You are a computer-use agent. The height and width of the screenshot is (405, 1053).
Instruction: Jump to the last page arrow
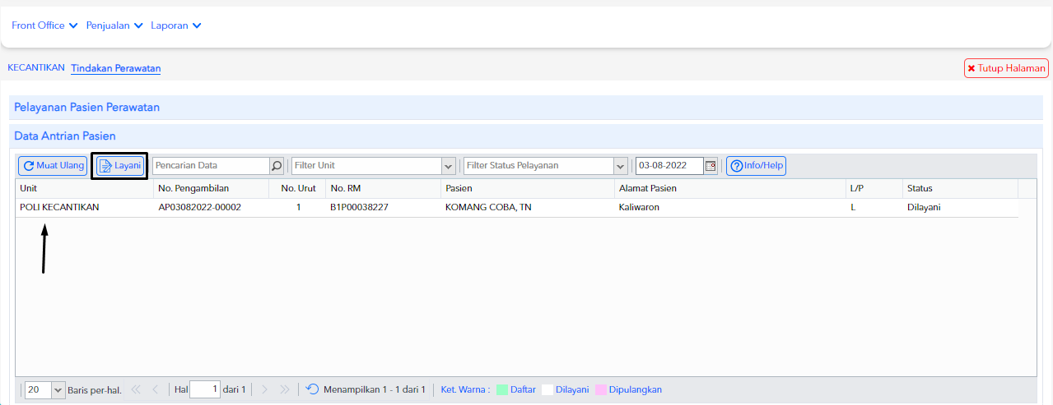(x=285, y=389)
